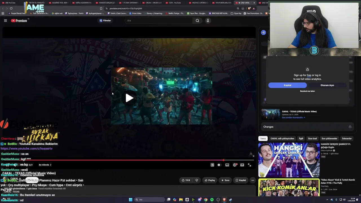Viewport: 361px width, 203px height.
Task: Open Steam from the taskbar
Action: [230, 200]
